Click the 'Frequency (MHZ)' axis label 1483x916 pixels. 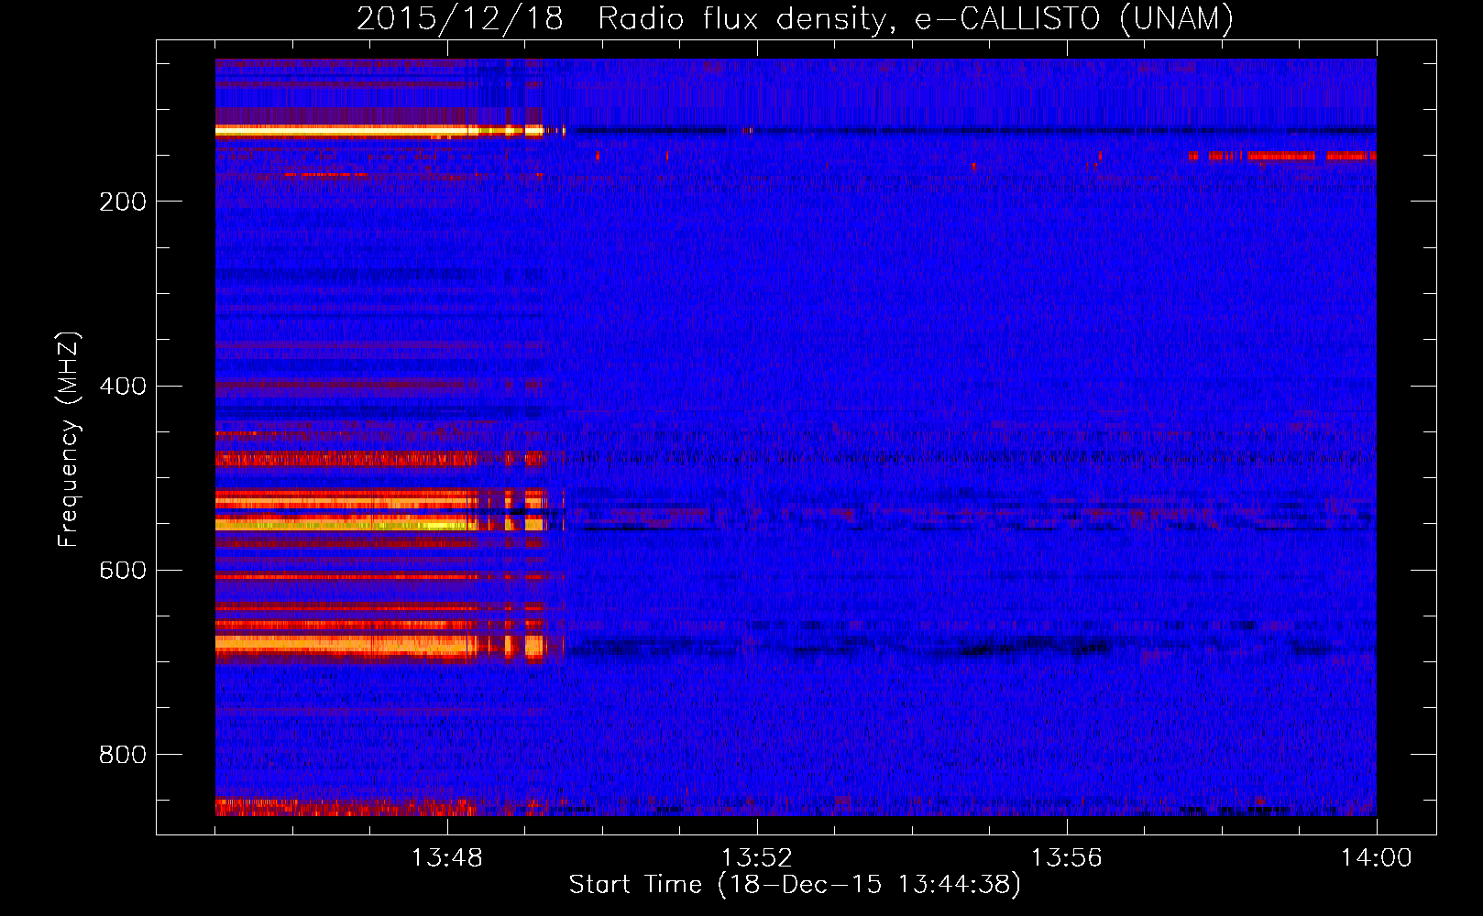coord(69,440)
